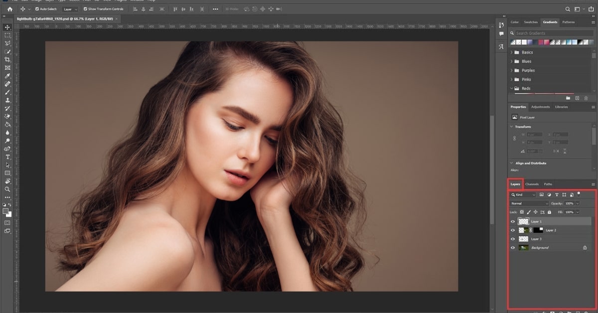Click the lightbulb document tab
The width and height of the screenshot is (598, 313).
pos(67,18)
